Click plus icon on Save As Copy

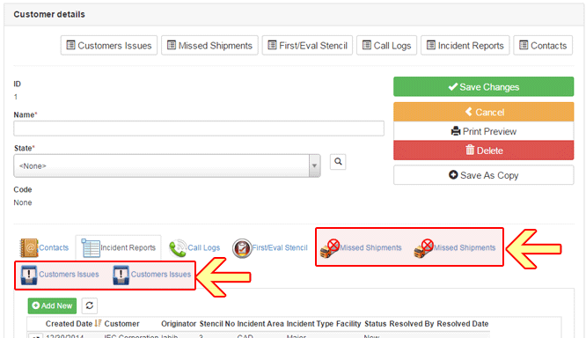coord(453,174)
